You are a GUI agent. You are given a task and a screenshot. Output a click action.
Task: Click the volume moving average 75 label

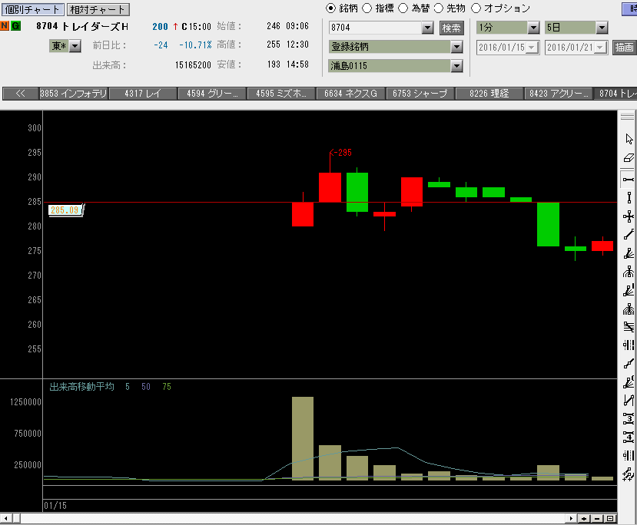point(167,387)
